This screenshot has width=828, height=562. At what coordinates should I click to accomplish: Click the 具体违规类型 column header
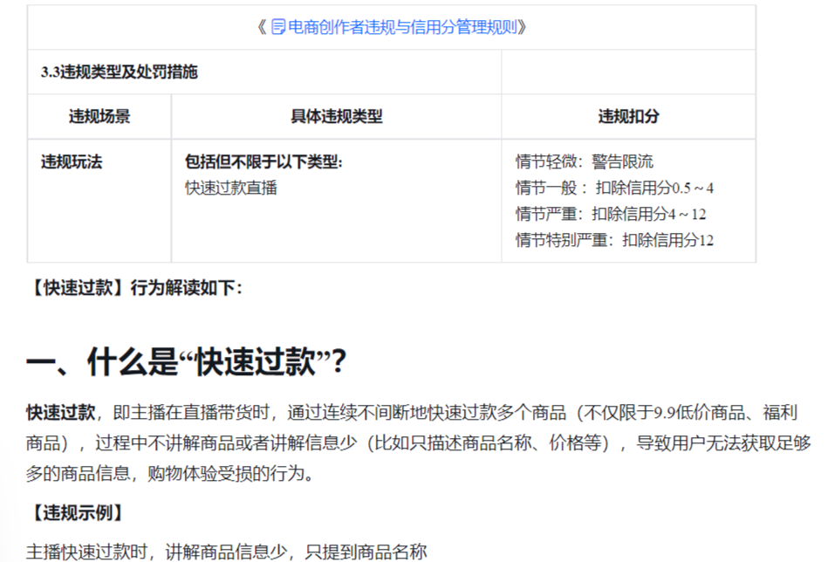tap(337, 116)
